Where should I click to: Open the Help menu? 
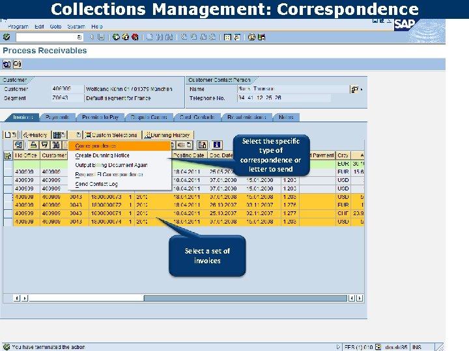tap(97, 27)
